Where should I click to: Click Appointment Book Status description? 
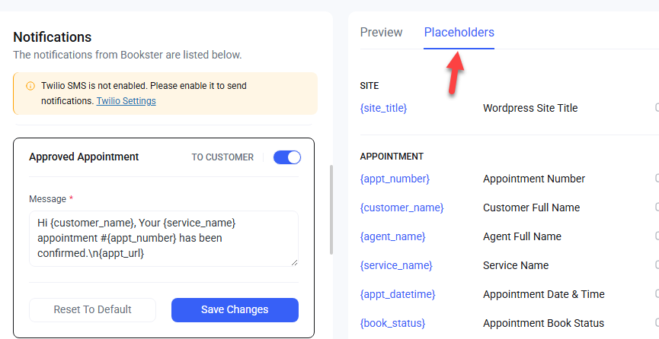point(543,324)
